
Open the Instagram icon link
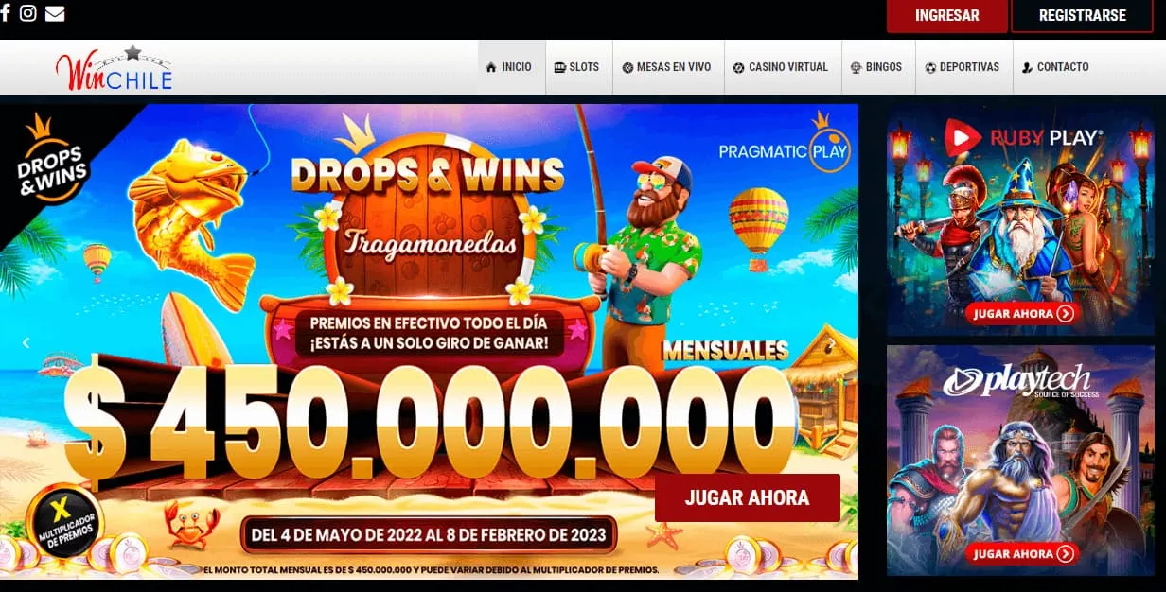click(x=28, y=13)
